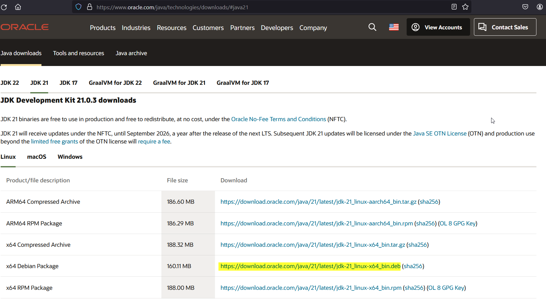The width and height of the screenshot is (546, 300).
Task: Reload the page with the refresh icon
Action: [4, 7]
